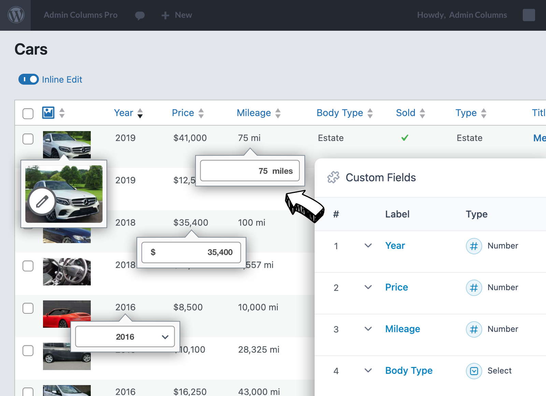Click Admin Columns Pro in the top bar

[81, 15]
